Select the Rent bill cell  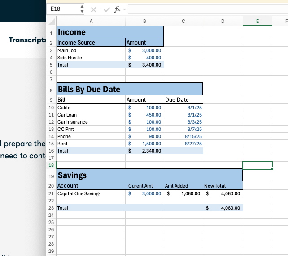(91, 144)
